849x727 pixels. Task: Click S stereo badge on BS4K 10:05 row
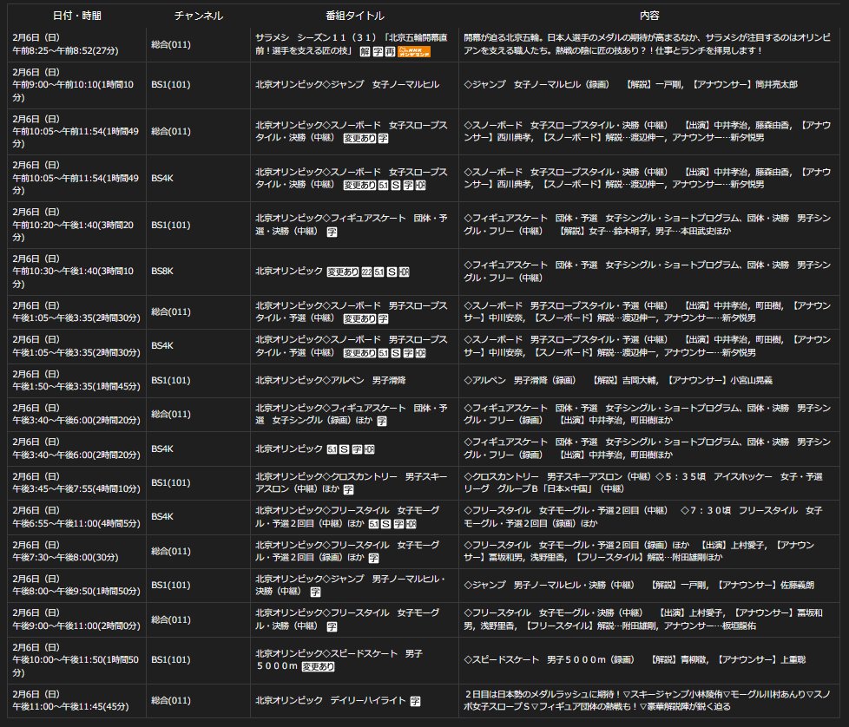[x=396, y=186]
